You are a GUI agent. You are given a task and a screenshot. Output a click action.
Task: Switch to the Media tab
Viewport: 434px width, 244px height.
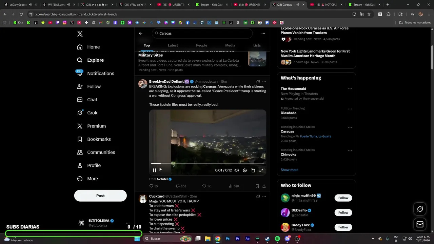pyautogui.click(x=230, y=45)
